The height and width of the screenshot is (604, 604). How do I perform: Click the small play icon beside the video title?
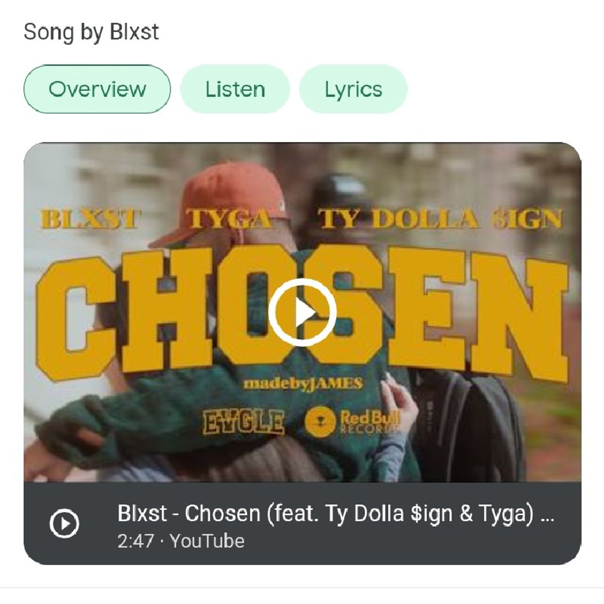point(64,524)
